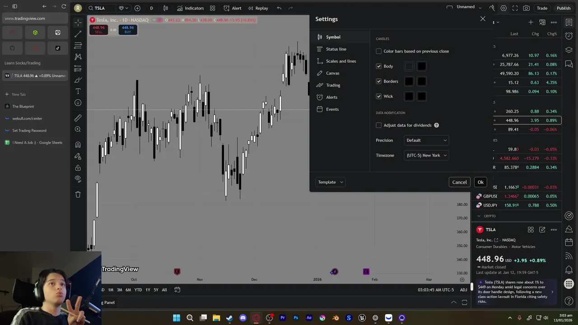This screenshot has height=325, width=578.
Task: Select the measure ruler tool
Action: point(78,118)
